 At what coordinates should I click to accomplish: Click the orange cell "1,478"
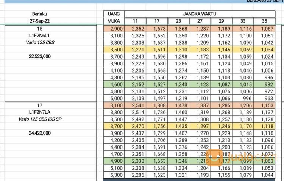178,105
